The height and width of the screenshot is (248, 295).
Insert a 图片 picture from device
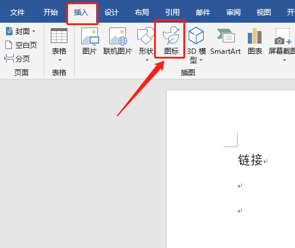(90, 41)
